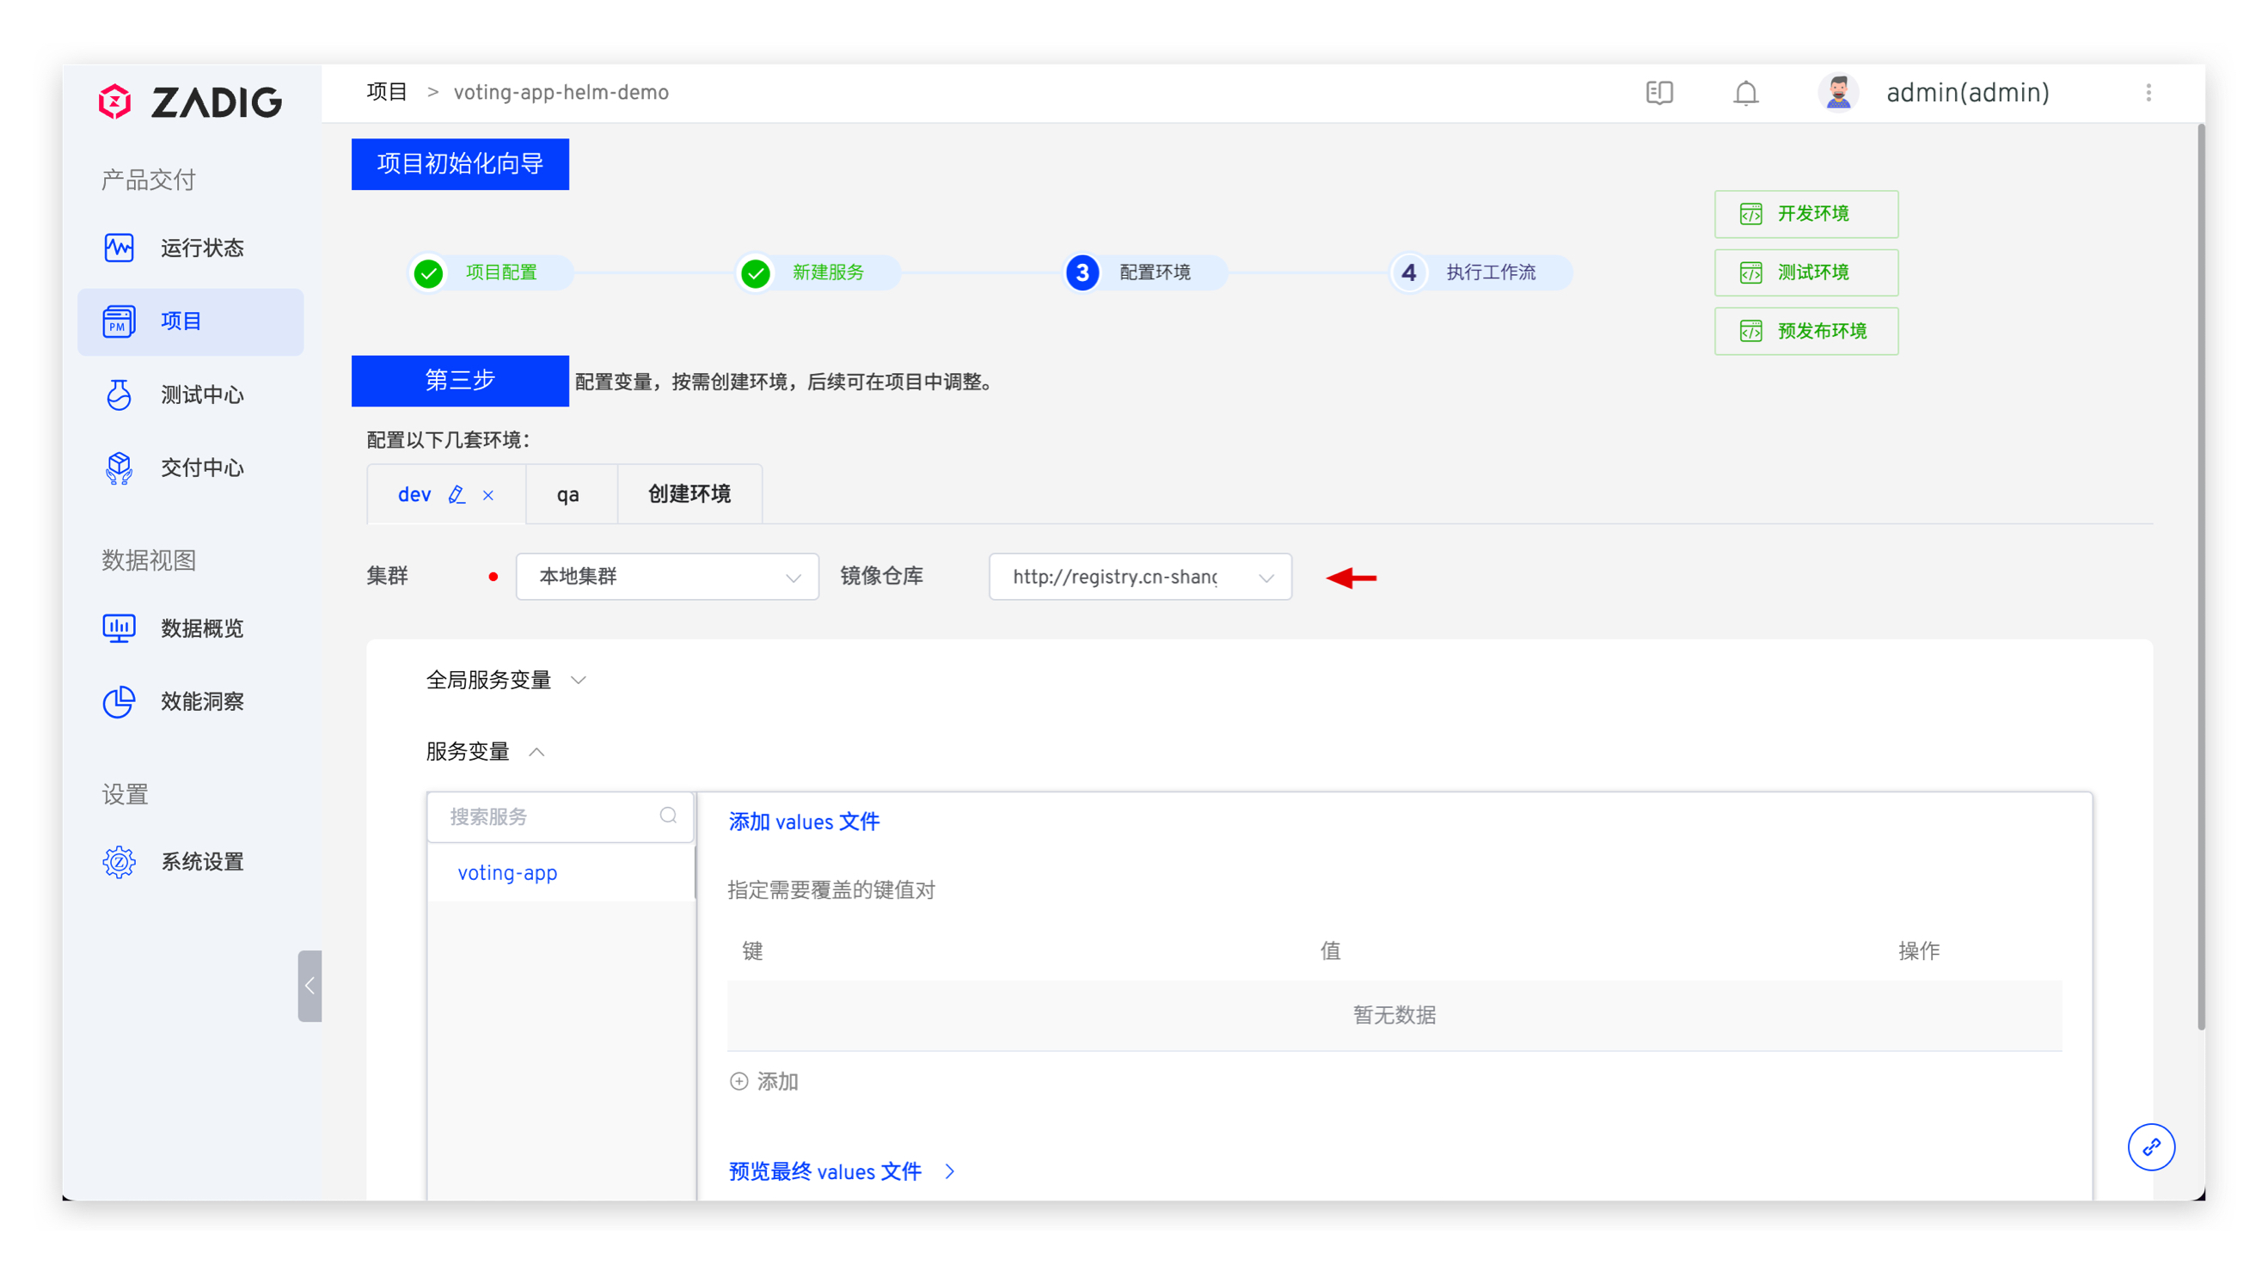The height and width of the screenshot is (1265, 2268).
Task: Click the search magnifier in service search
Action: tap(668, 816)
